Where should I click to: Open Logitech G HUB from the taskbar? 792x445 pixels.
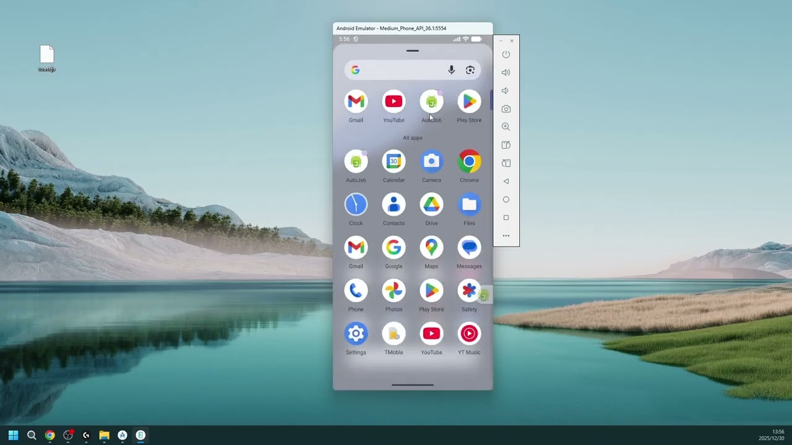click(86, 435)
